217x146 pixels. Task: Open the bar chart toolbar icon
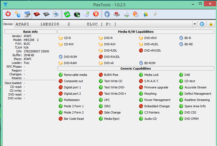click(x=145, y=14)
